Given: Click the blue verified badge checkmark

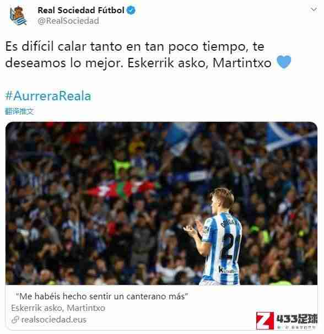Looking at the screenshot, I should [x=131, y=10].
